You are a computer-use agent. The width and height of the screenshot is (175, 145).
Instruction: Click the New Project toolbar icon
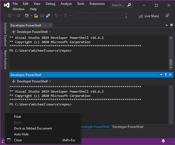[27, 16]
